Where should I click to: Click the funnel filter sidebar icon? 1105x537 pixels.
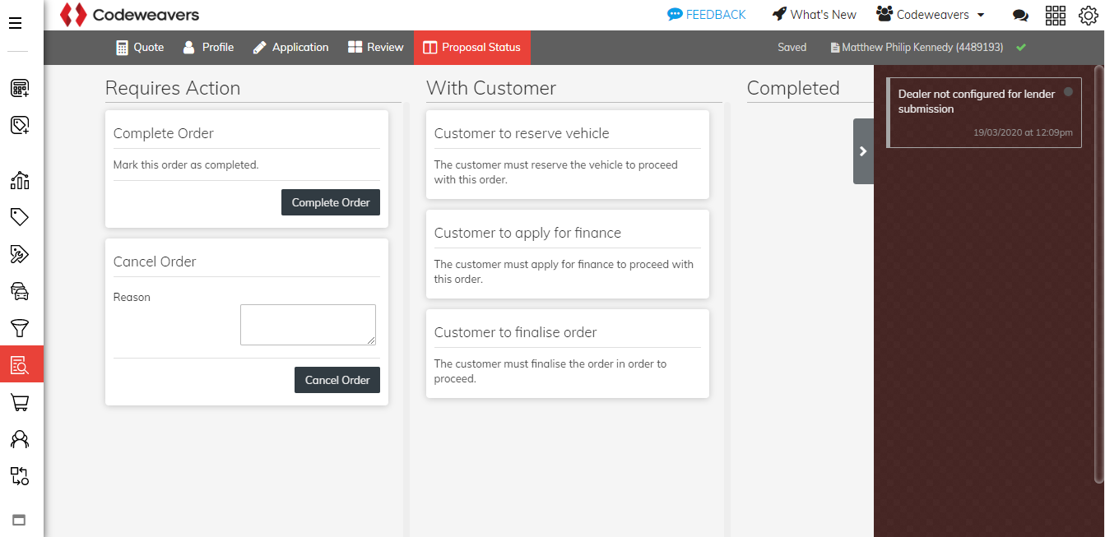(20, 328)
